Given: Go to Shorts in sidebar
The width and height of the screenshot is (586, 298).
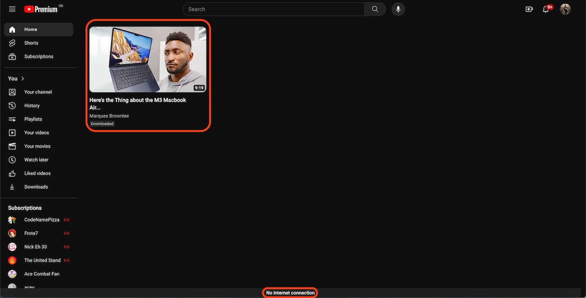Looking at the screenshot, I should 31,43.
